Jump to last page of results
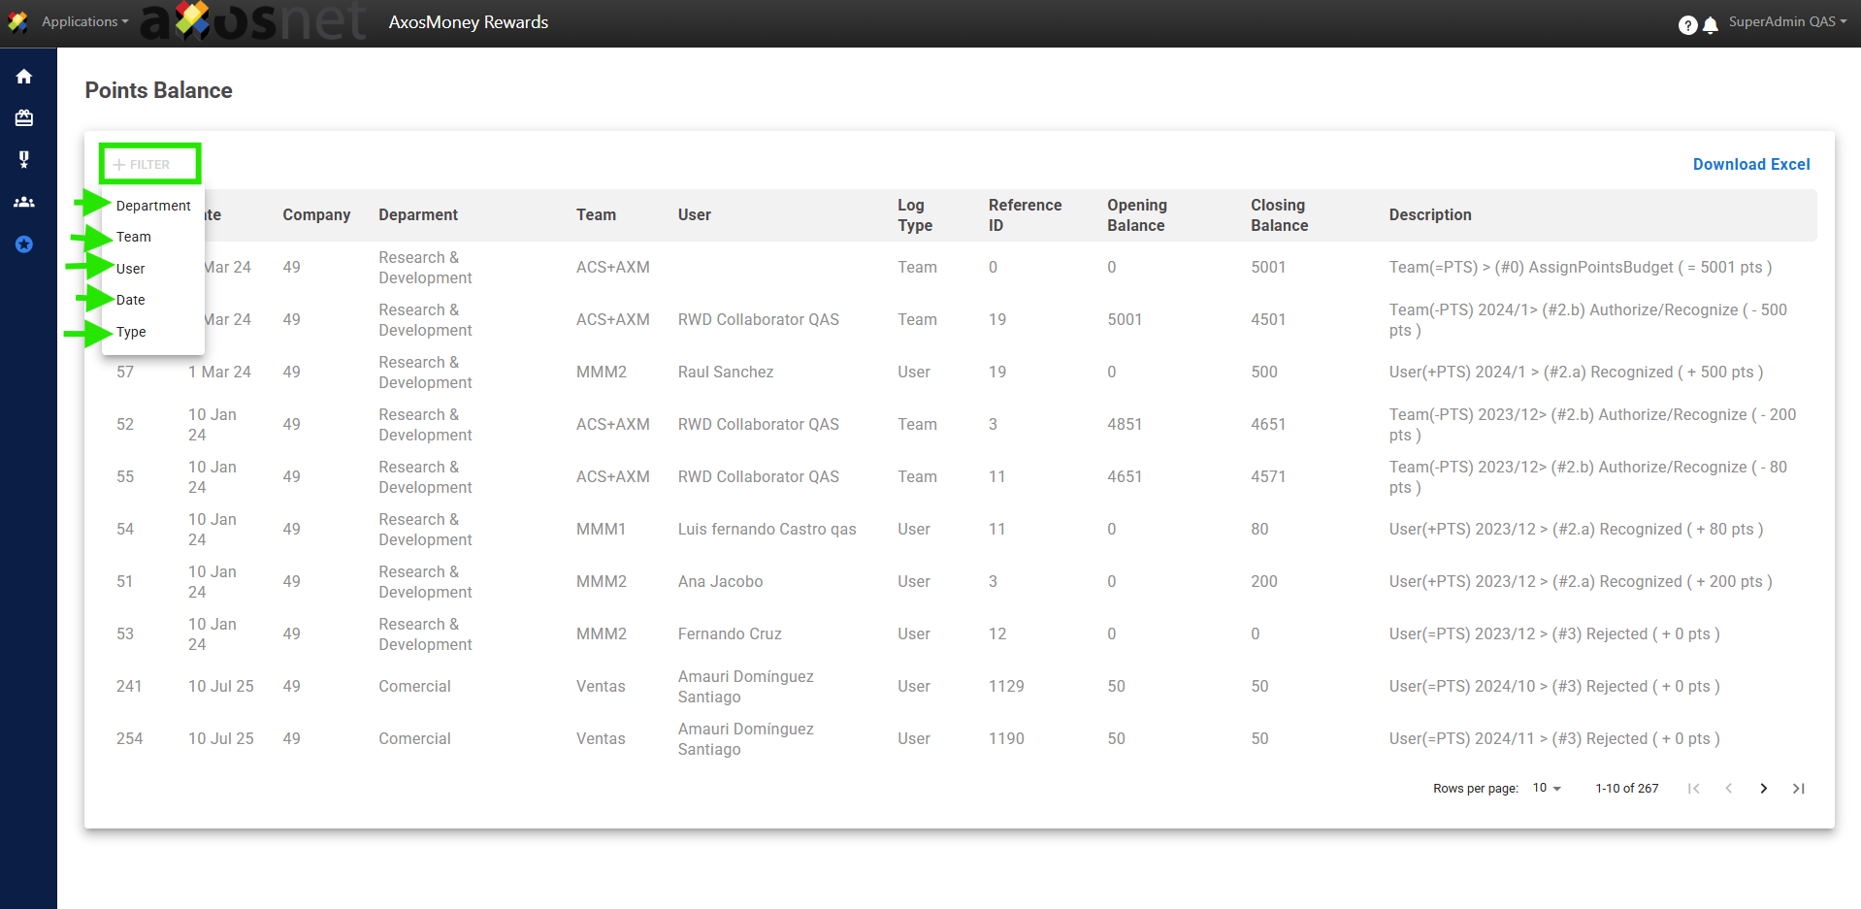 click(1798, 789)
